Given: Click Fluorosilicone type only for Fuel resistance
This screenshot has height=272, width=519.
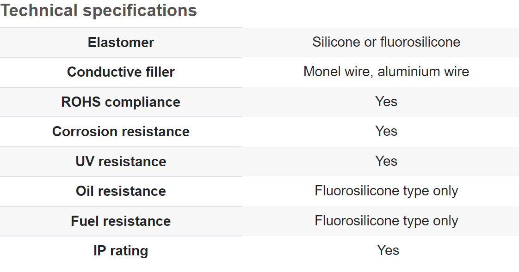Looking at the screenshot, I should [x=386, y=221].
